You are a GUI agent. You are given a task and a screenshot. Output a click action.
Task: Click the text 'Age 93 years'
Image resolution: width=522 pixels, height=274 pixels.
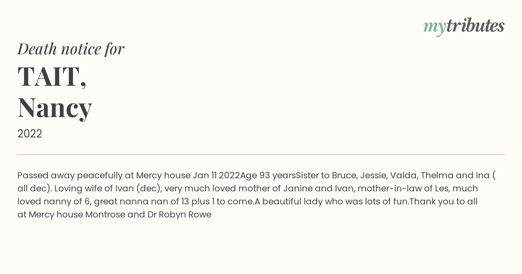pos(268,176)
